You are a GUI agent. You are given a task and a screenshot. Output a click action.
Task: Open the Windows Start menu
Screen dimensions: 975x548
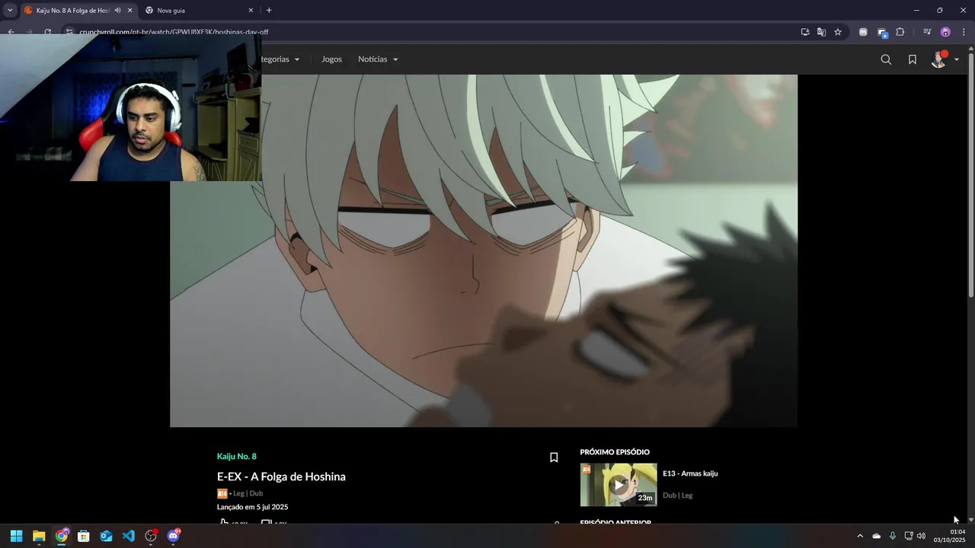[x=16, y=536]
